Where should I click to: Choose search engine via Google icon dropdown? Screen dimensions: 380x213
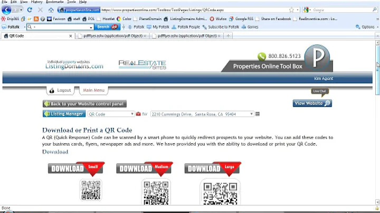[x=307, y=10]
